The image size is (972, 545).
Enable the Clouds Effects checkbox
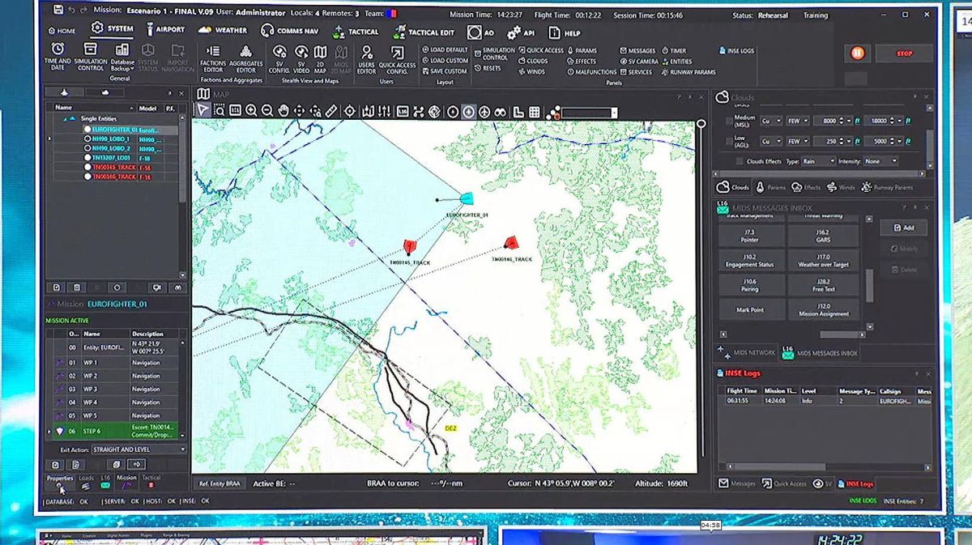[740, 161]
